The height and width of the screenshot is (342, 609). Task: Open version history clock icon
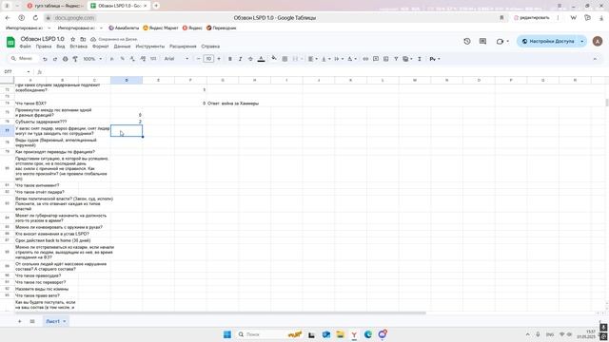467,41
